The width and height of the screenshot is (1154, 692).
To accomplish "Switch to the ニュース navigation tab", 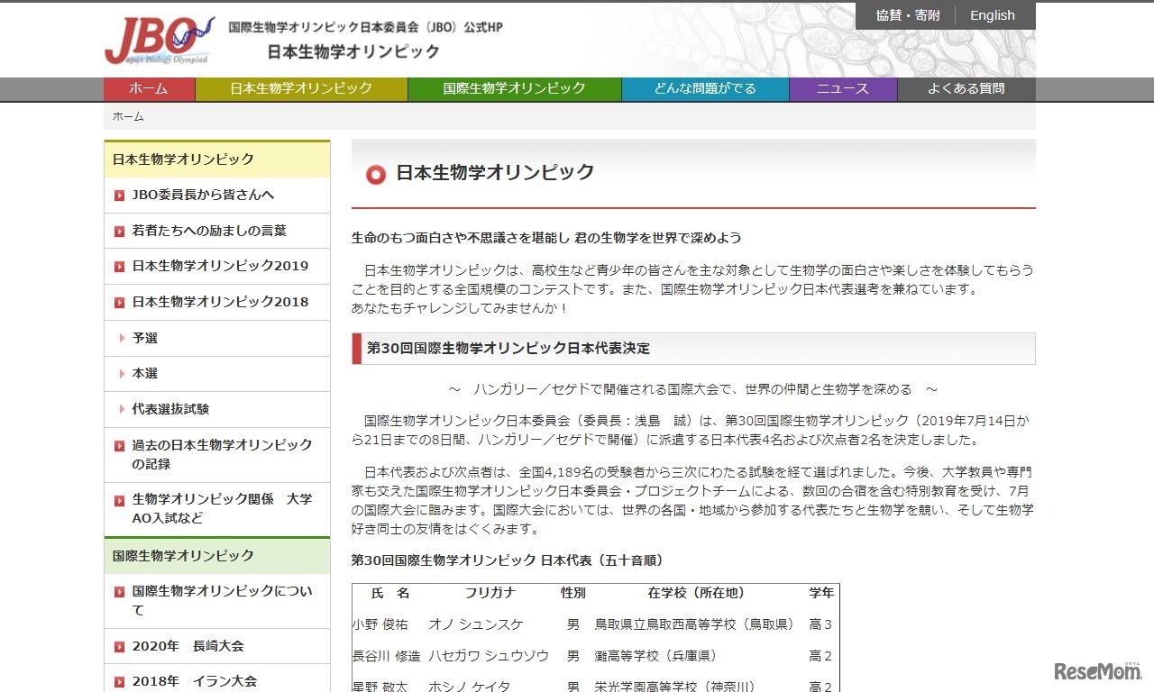I will [x=842, y=88].
